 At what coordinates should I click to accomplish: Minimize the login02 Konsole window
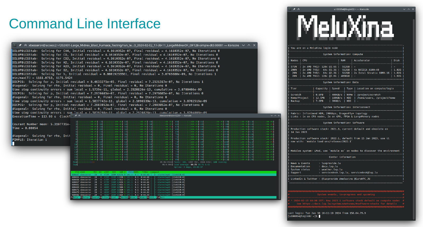404,9
